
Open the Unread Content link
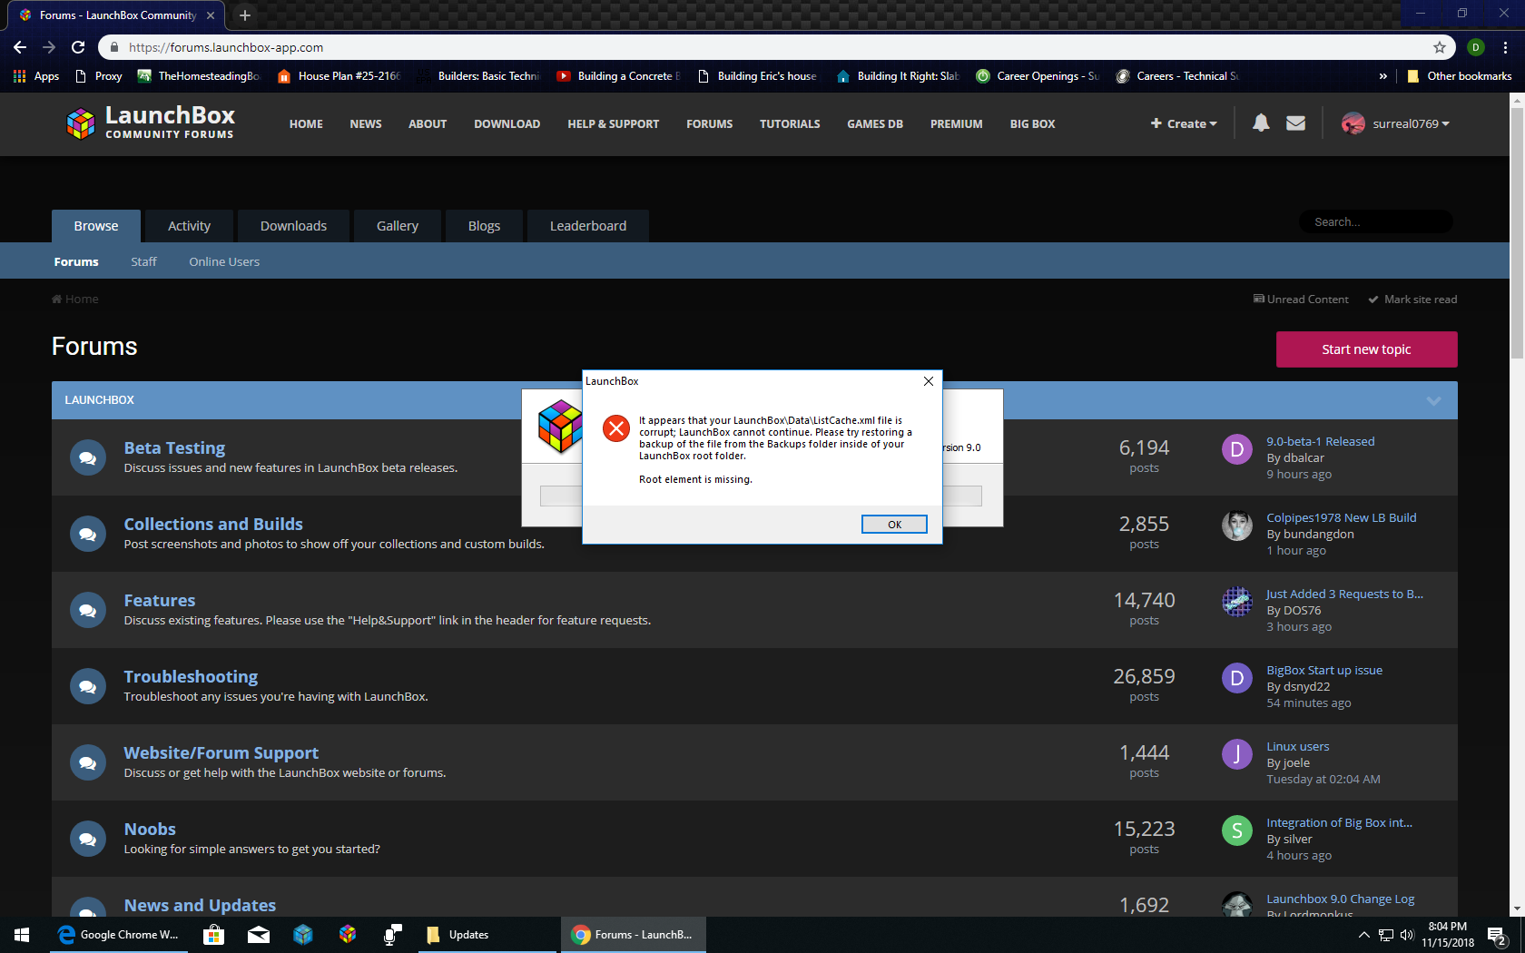point(1301,300)
